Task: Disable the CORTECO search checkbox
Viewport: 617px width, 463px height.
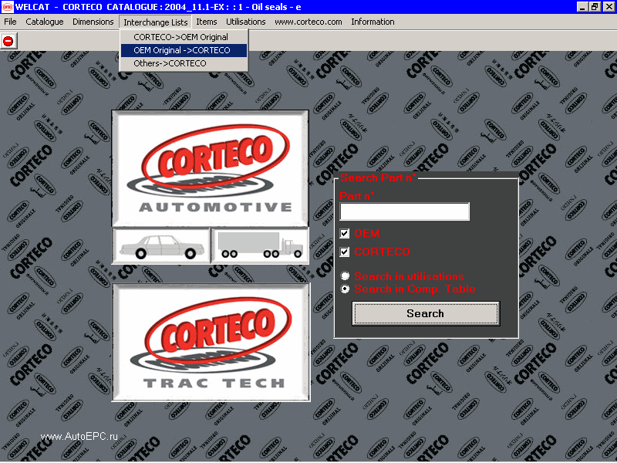Action: [x=345, y=252]
